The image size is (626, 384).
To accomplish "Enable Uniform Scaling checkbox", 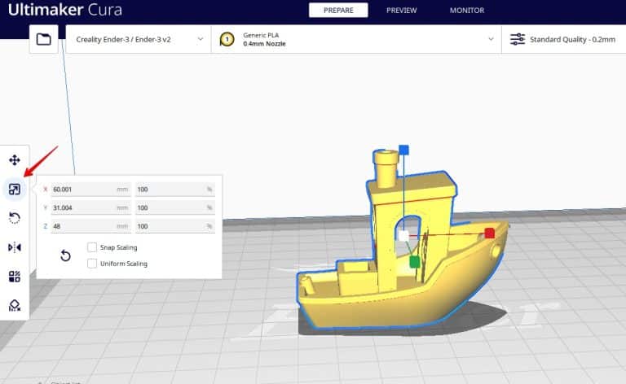I will click(x=92, y=264).
